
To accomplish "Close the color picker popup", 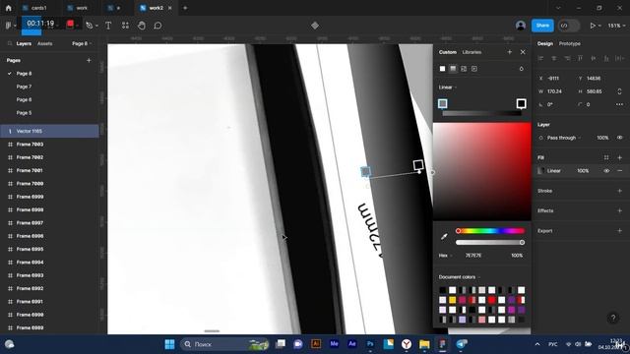I will [x=523, y=52].
